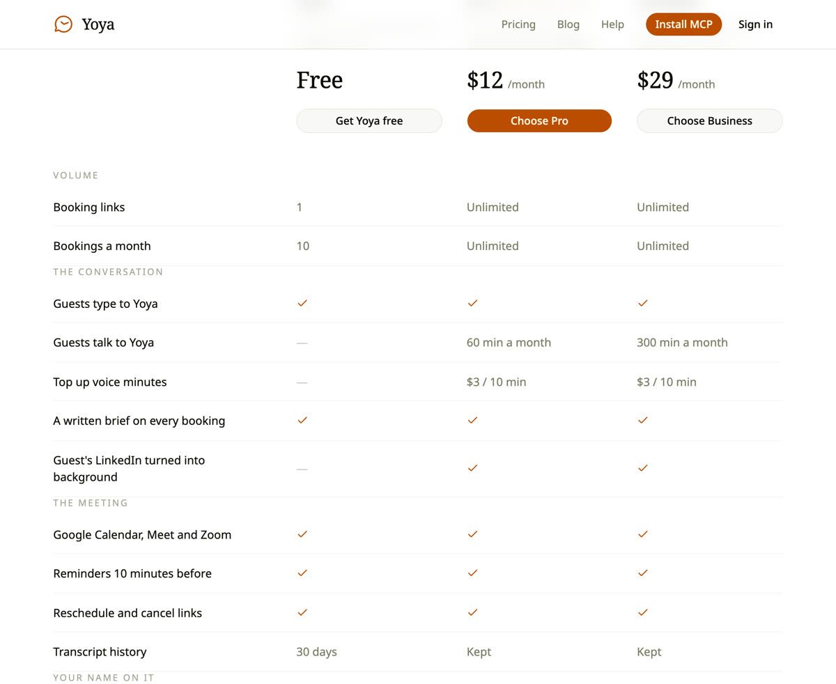Open the Blog nav item
This screenshot has height=684, width=836.
coord(568,24)
